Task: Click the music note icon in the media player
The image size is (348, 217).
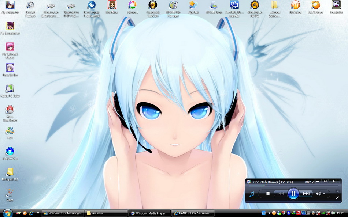Action: 251,194
